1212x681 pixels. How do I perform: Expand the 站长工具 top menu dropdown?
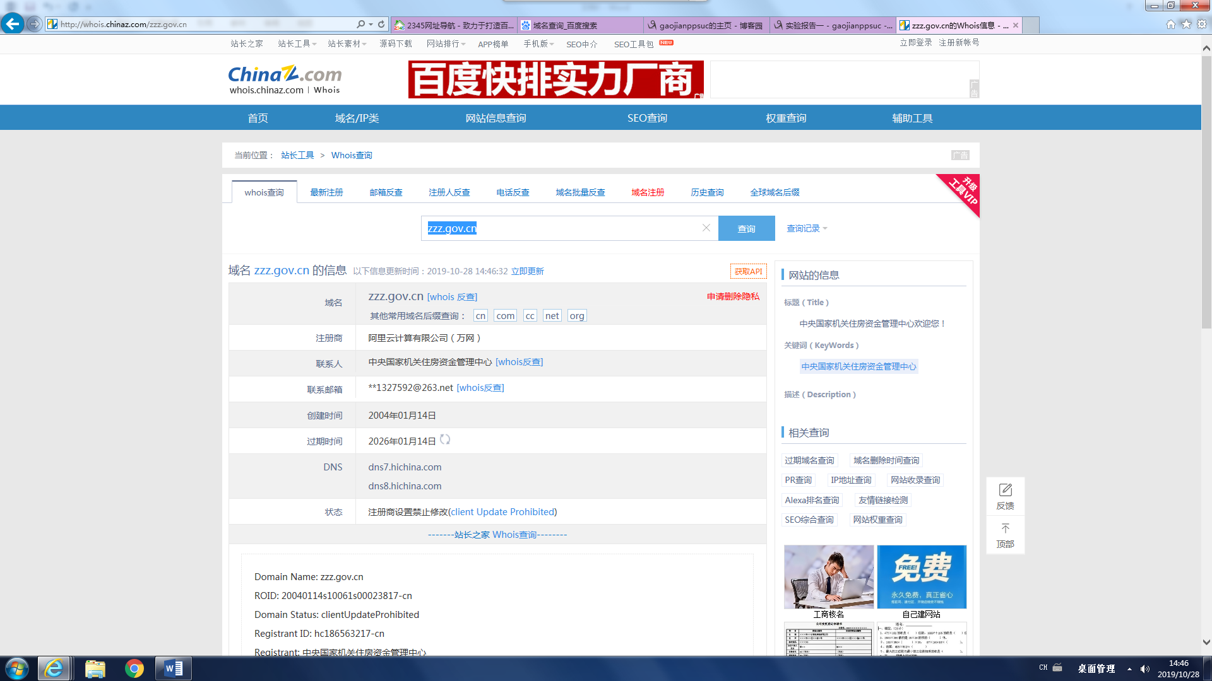[297, 44]
